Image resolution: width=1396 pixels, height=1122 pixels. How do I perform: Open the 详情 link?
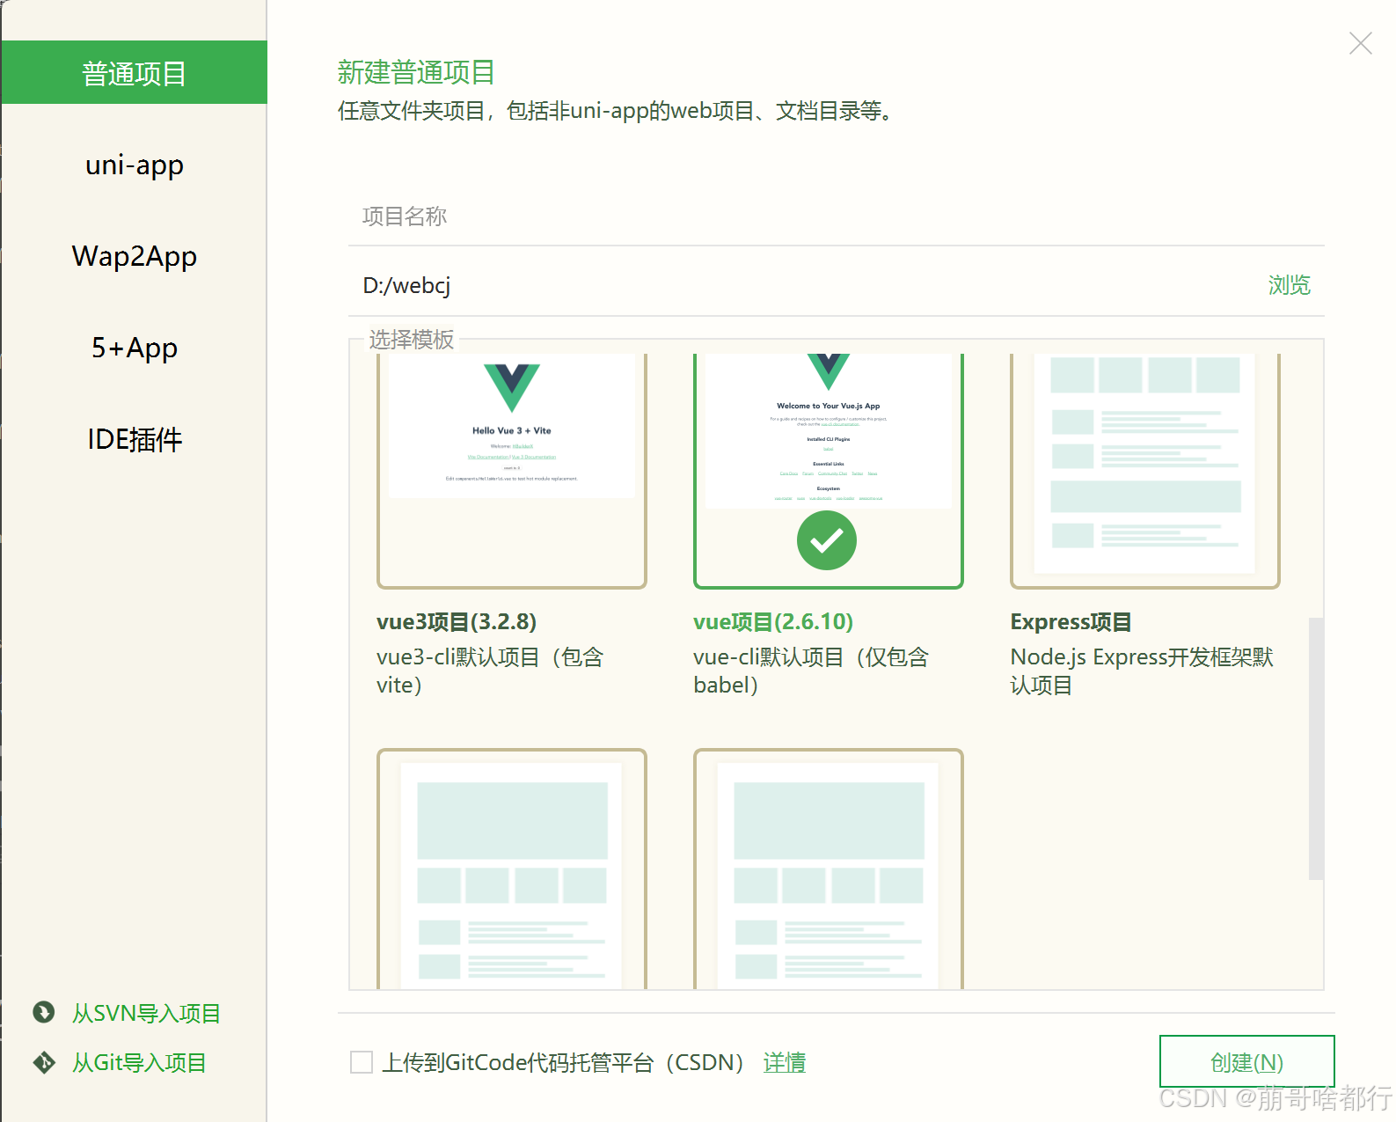(x=785, y=1062)
